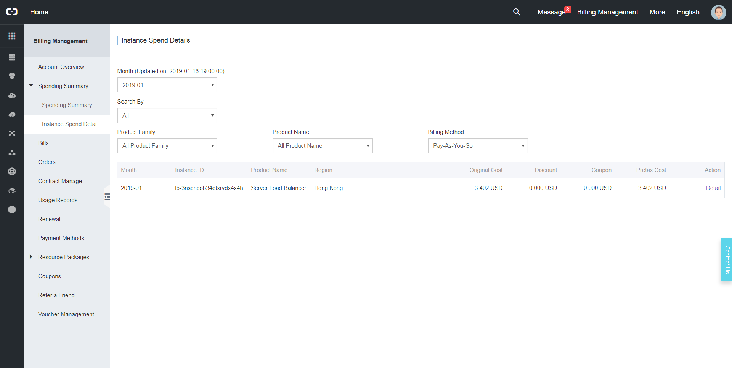
Task: Go to Payment Methods in sidebar
Action: click(x=61, y=238)
